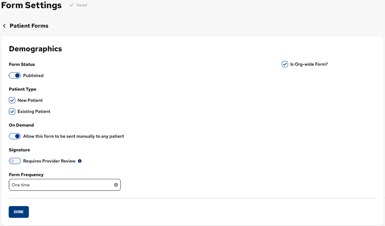Uncheck the Existing Patient checkbox
Image resolution: width=385 pixels, height=226 pixels.
pyautogui.click(x=12, y=112)
